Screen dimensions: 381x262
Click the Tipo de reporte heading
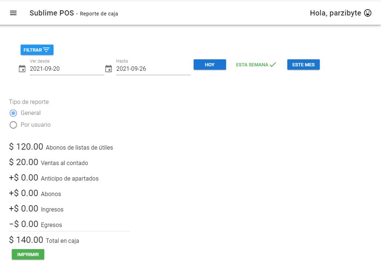pyautogui.click(x=29, y=102)
